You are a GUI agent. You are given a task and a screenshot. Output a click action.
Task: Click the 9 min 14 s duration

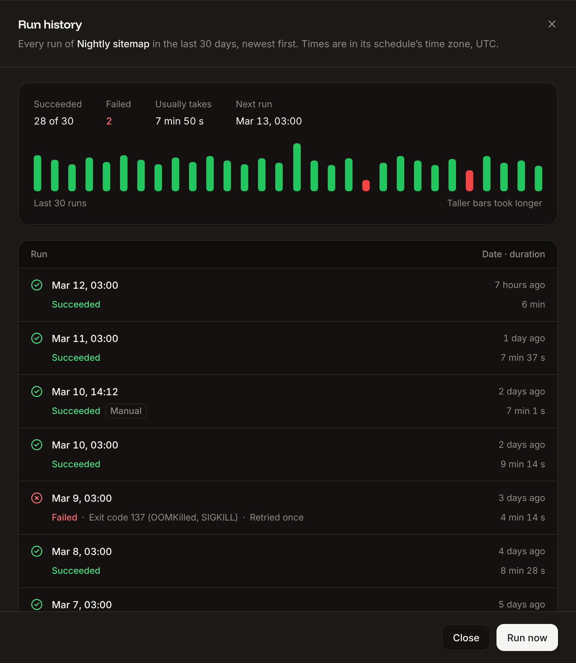[x=523, y=464]
